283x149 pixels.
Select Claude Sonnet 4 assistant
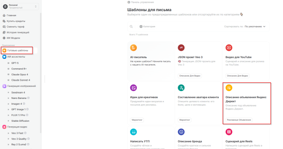(x=20, y=80)
